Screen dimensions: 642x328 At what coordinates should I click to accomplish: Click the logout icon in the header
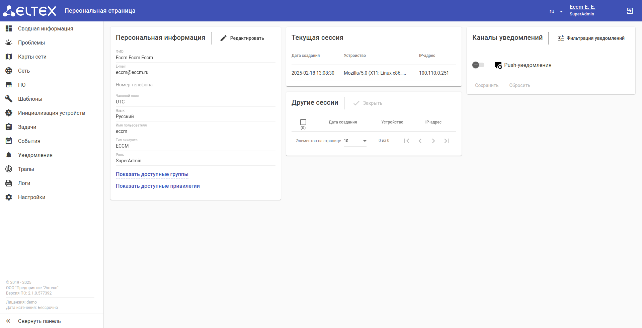click(630, 11)
